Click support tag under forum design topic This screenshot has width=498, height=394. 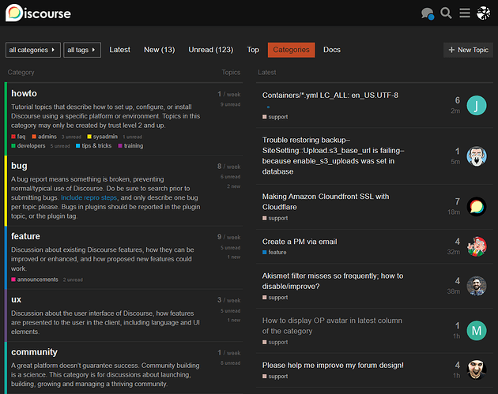(x=275, y=377)
